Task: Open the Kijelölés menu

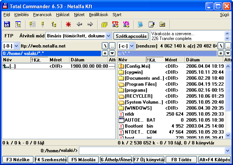Action: click(21, 15)
